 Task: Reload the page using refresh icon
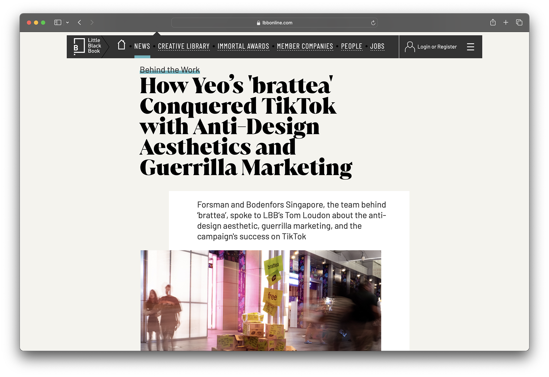click(373, 23)
